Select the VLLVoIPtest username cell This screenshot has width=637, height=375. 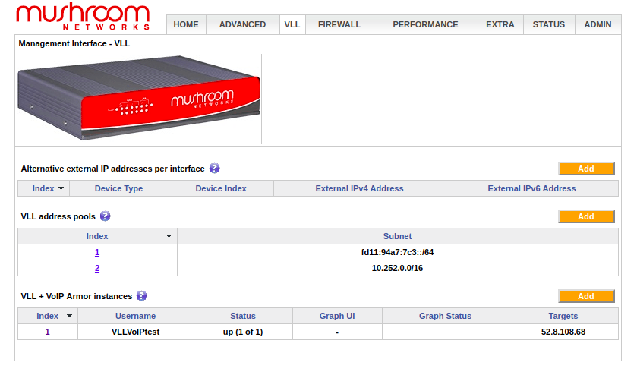pyautogui.click(x=136, y=332)
